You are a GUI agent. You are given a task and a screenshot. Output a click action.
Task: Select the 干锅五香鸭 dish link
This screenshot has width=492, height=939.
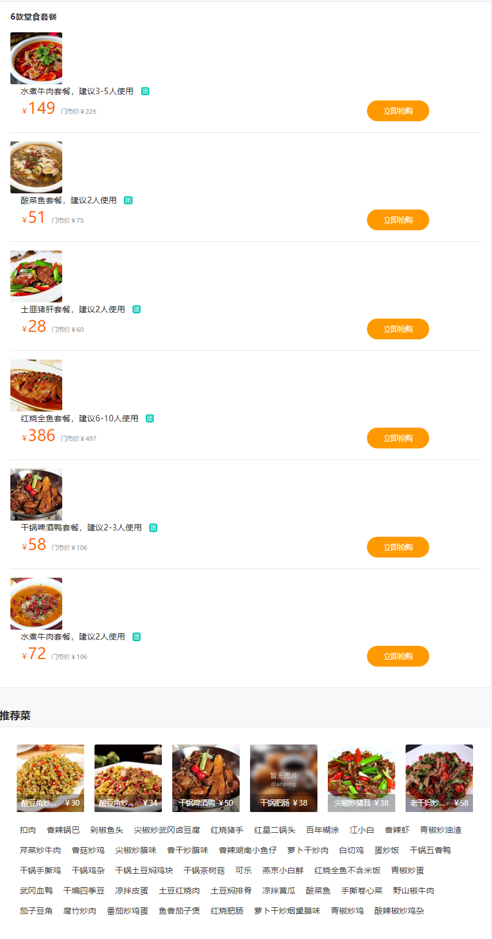430,850
